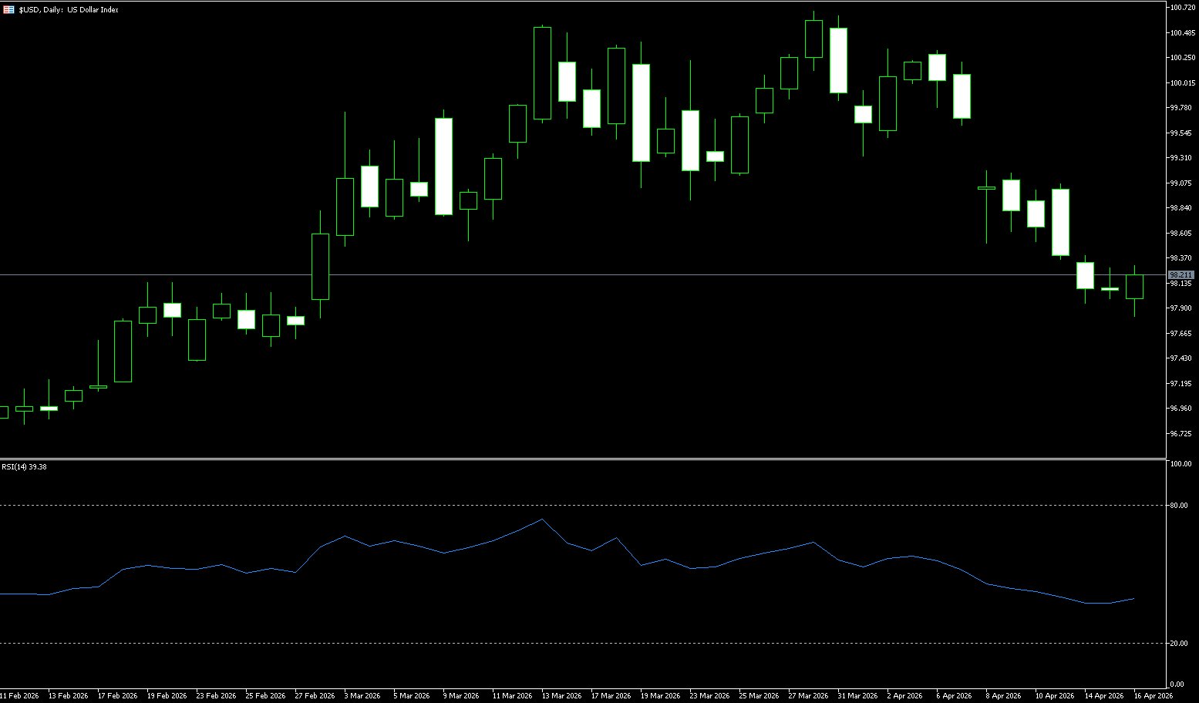Click the RSI 20.00 level label

[x=1178, y=644]
